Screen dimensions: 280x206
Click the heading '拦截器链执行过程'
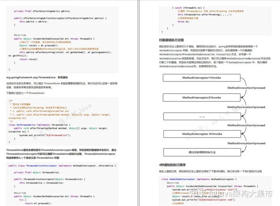(x=171, y=40)
